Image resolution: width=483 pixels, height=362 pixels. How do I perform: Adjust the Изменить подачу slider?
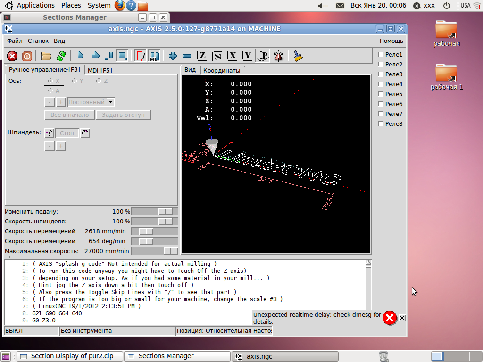[x=155, y=212]
